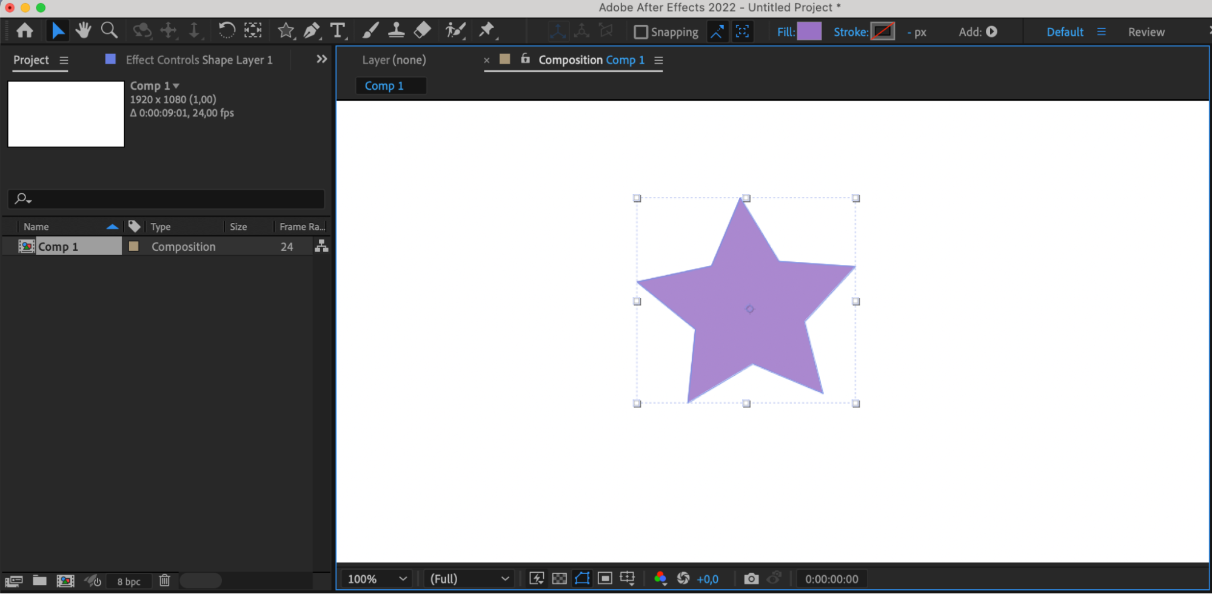Image resolution: width=1212 pixels, height=594 pixels.
Task: Select the Dolly camera tool
Action: point(194,30)
